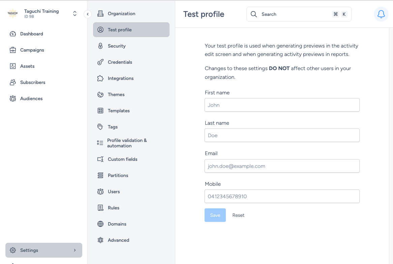The image size is (393, 264).
Task: Click the Assets image icon
Action: tap(13, 66)
